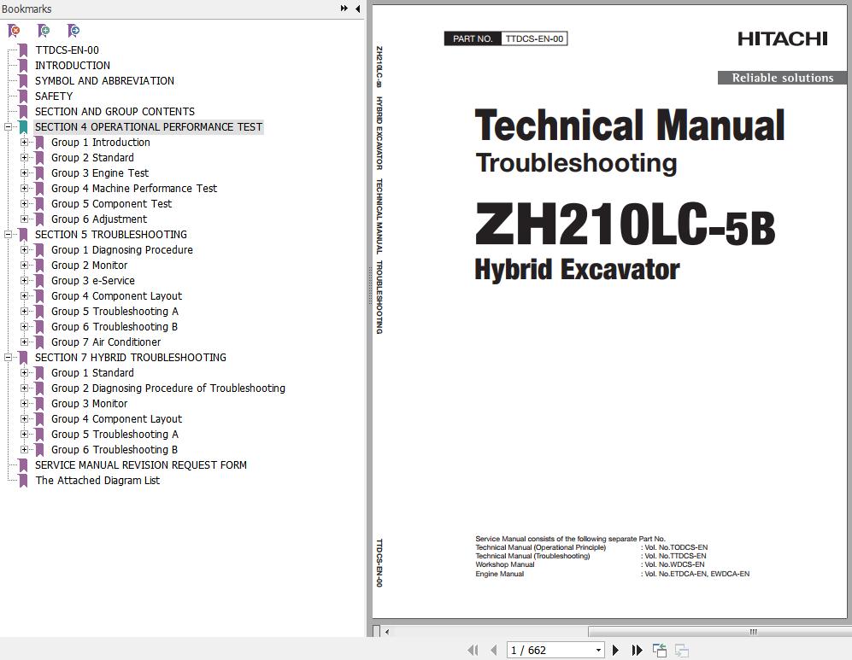Click Vol. No.WDCS-EN text line
Viewport: 852px width, 660px height.
[x=673, y=564]
